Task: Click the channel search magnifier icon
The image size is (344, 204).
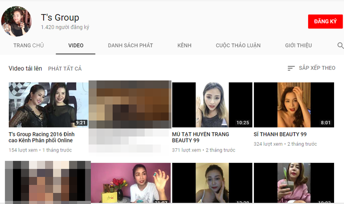Action: 340,46
